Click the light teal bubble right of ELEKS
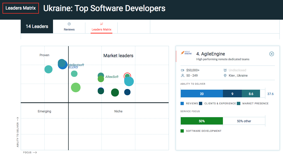The height and width of the screenshot is (154, 283). 74,74
